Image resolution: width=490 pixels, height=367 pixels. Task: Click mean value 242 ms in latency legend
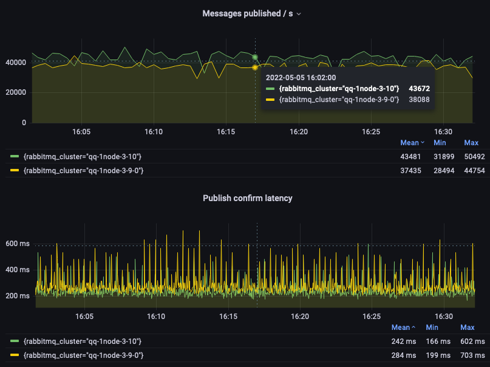403,341
